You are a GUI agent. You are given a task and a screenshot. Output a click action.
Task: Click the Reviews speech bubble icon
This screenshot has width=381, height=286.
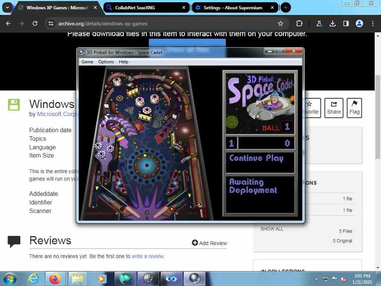click(14, 242)
